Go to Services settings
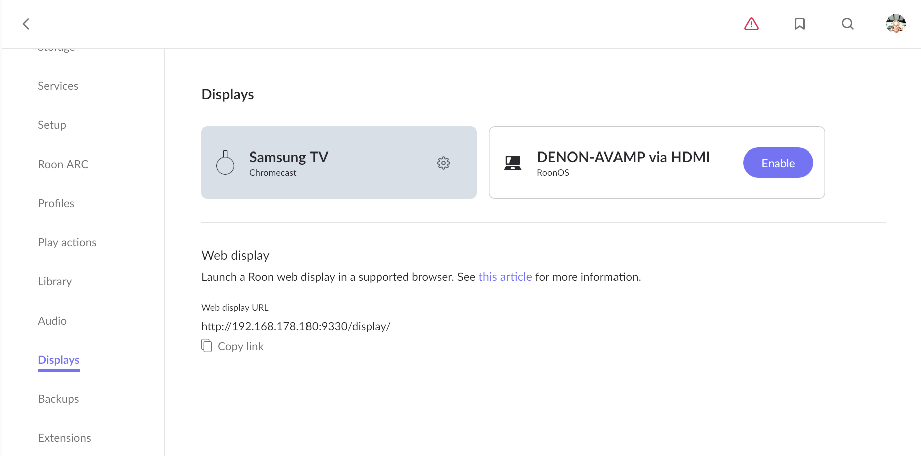The image size is (921, 456). (58, 86)
